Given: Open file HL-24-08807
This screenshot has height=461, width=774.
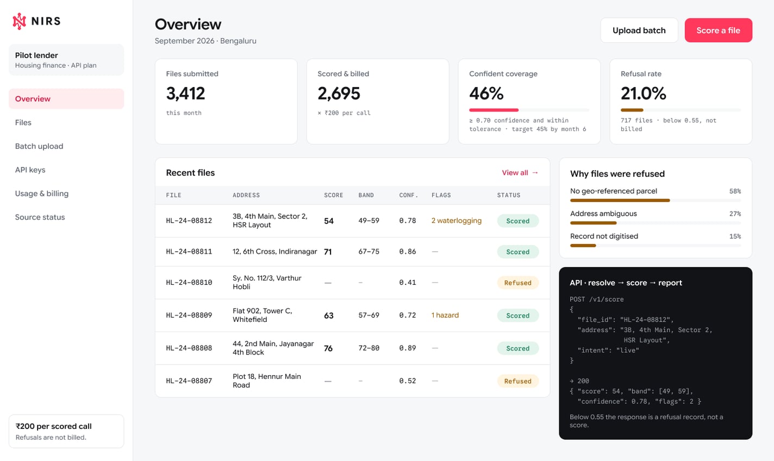Looking at the screenshot, I should 189,381.
